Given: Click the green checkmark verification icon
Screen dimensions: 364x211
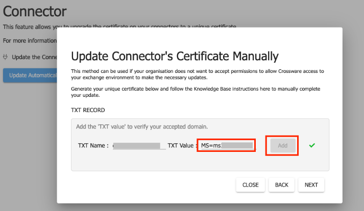Looking at the screenshot, I should tap(312, 146).
